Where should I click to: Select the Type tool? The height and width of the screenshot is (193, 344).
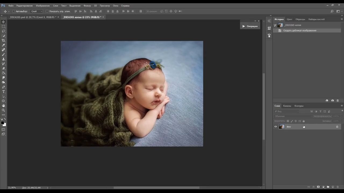[x=3, y=92]
